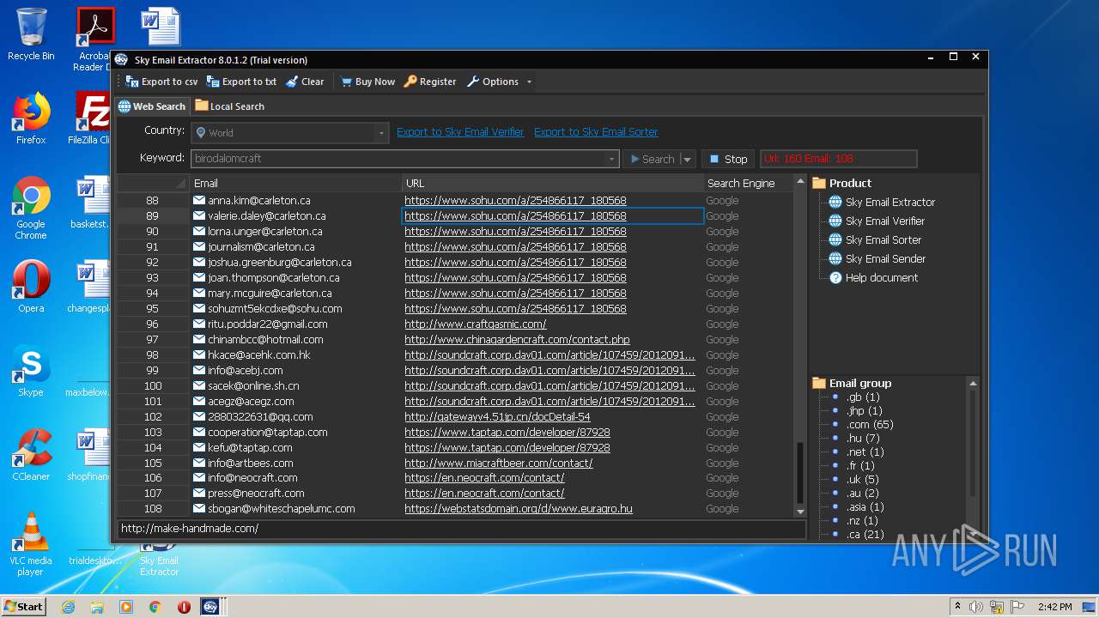Viewport: 1099px width, 618px height.
Task: Click the Sky Email Sender product icon
Action: [835, 258]
